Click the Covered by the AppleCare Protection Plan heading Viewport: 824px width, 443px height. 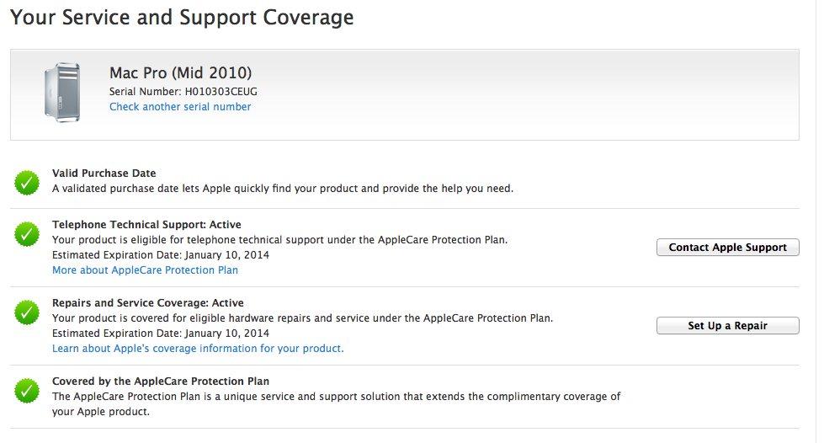point(161,382)
